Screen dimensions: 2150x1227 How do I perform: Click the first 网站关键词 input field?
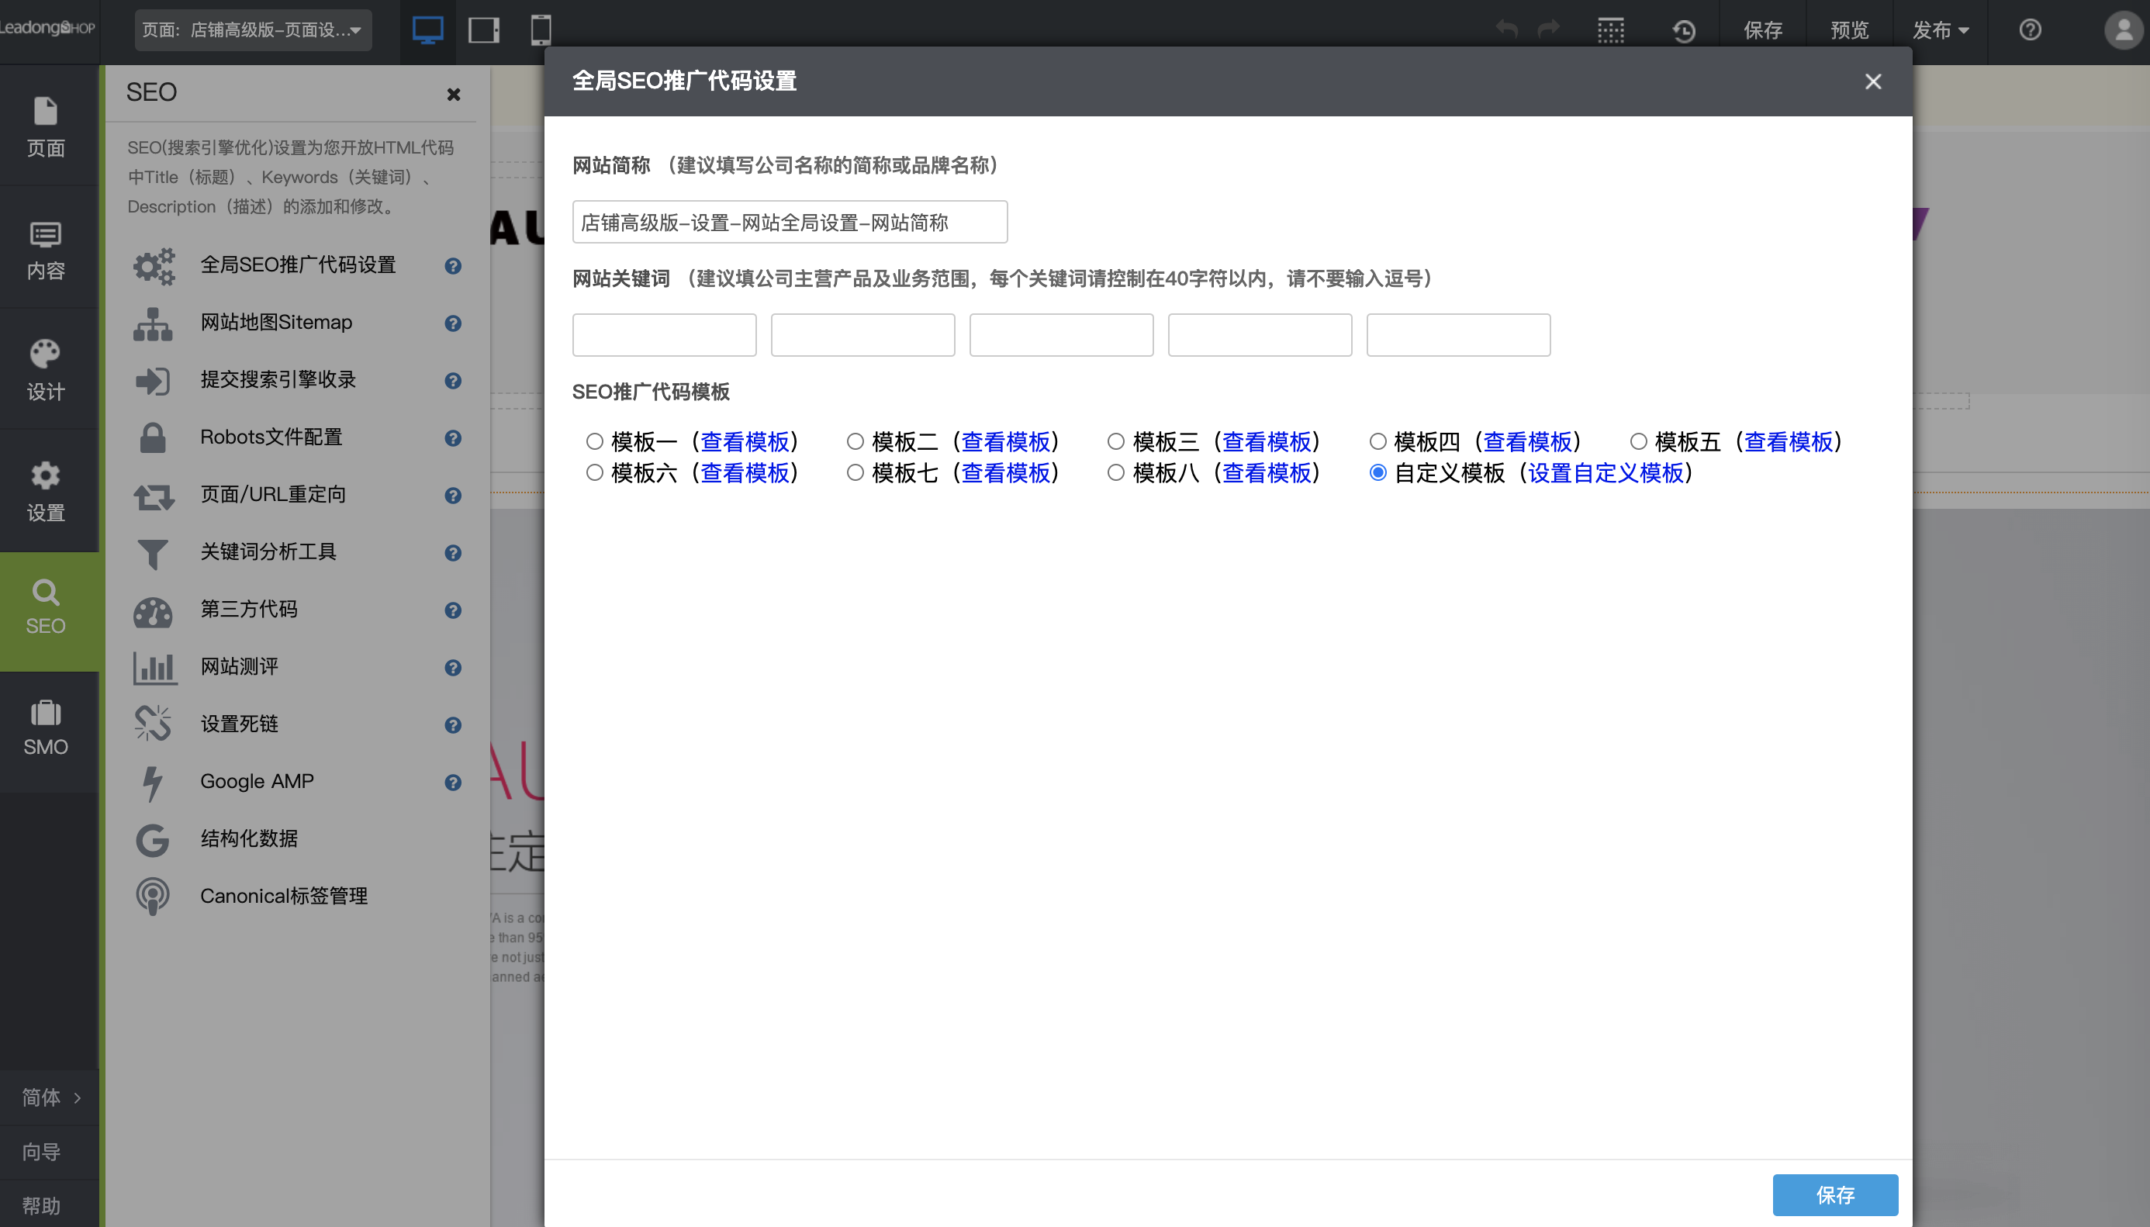[663, 334]
